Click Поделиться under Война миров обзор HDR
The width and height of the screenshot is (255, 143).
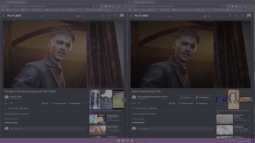point(202,103)
